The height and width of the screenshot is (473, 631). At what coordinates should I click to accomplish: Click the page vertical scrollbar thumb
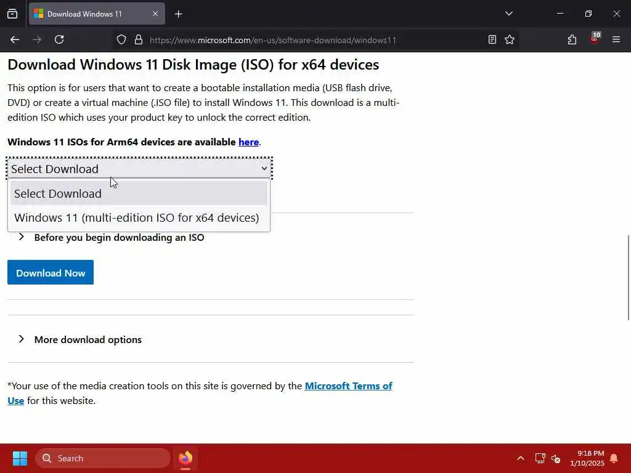click(x=628, y=278)
